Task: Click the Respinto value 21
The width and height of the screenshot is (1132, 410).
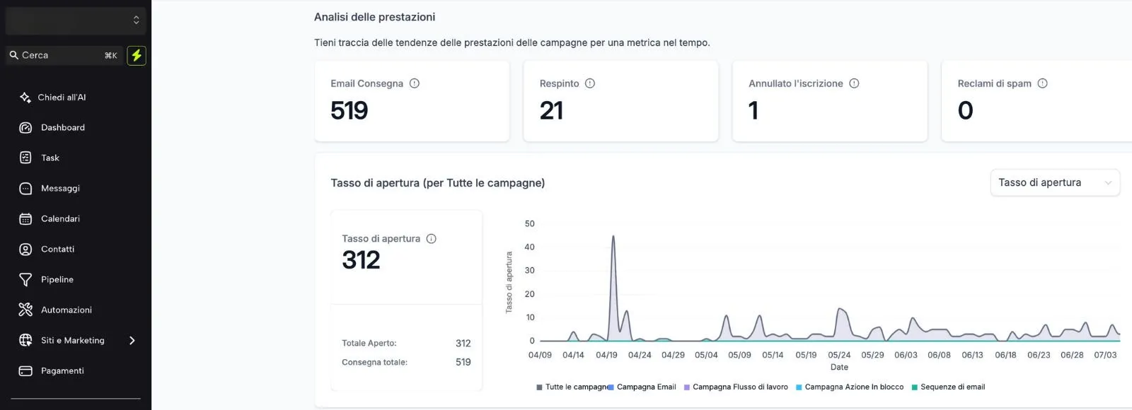Action: click(x=552, y=111)
